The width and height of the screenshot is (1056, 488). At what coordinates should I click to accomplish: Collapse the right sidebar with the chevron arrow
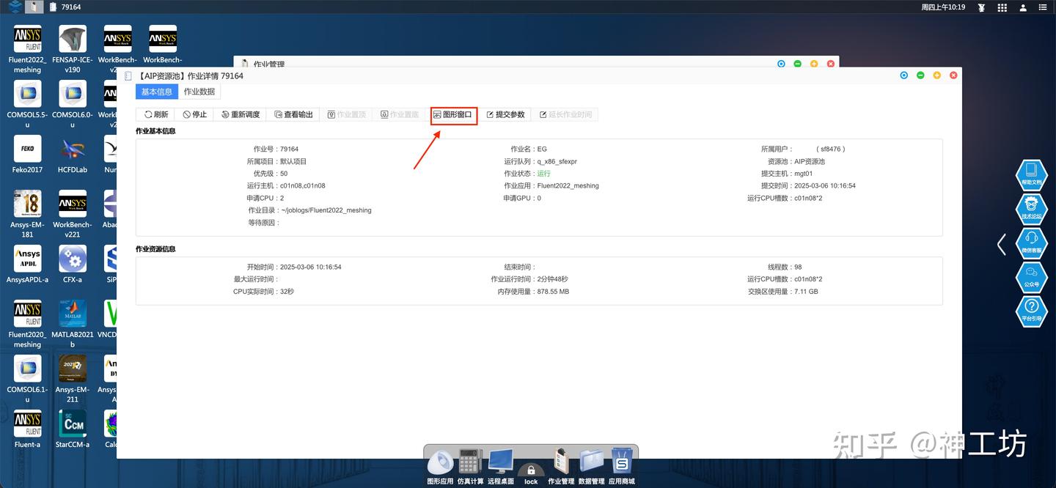point(1002,244)
